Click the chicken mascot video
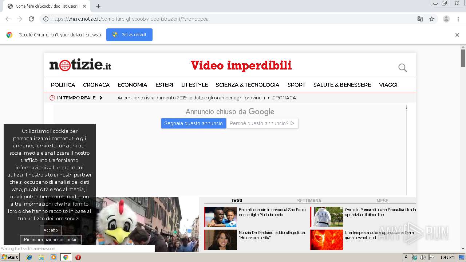The width and height of the screenshot is (466, 262). 147,225
